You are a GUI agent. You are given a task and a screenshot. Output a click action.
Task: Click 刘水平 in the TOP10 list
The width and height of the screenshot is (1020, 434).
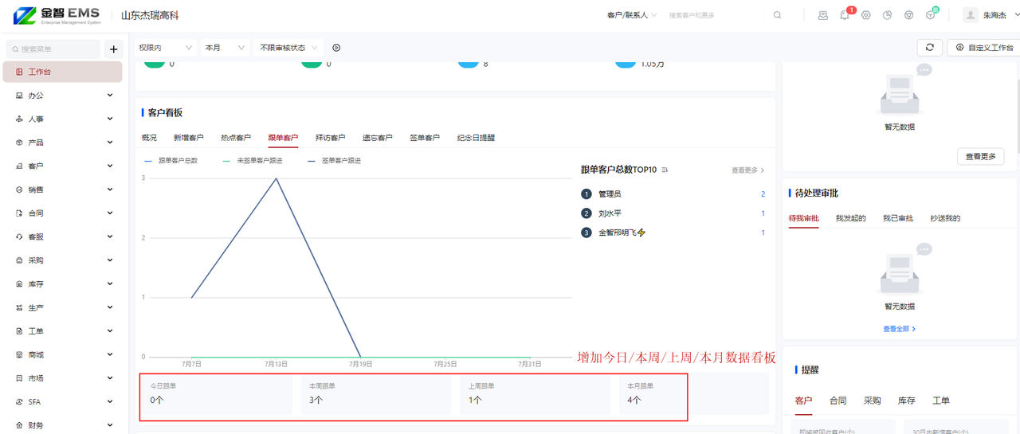pyautogui.click(x=610, y=213)
